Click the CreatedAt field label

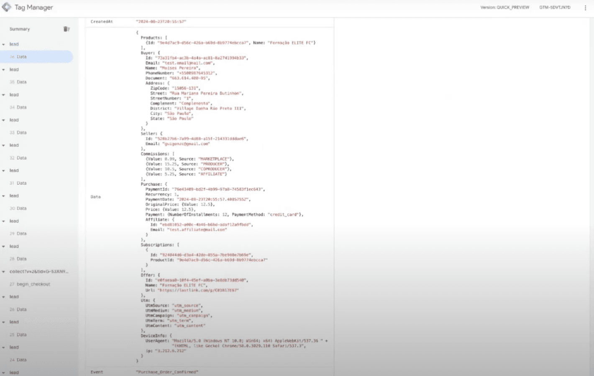(x=102, y=22)
